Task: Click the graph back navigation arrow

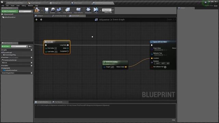Action: pyautogui.click(x=37, y=20)
